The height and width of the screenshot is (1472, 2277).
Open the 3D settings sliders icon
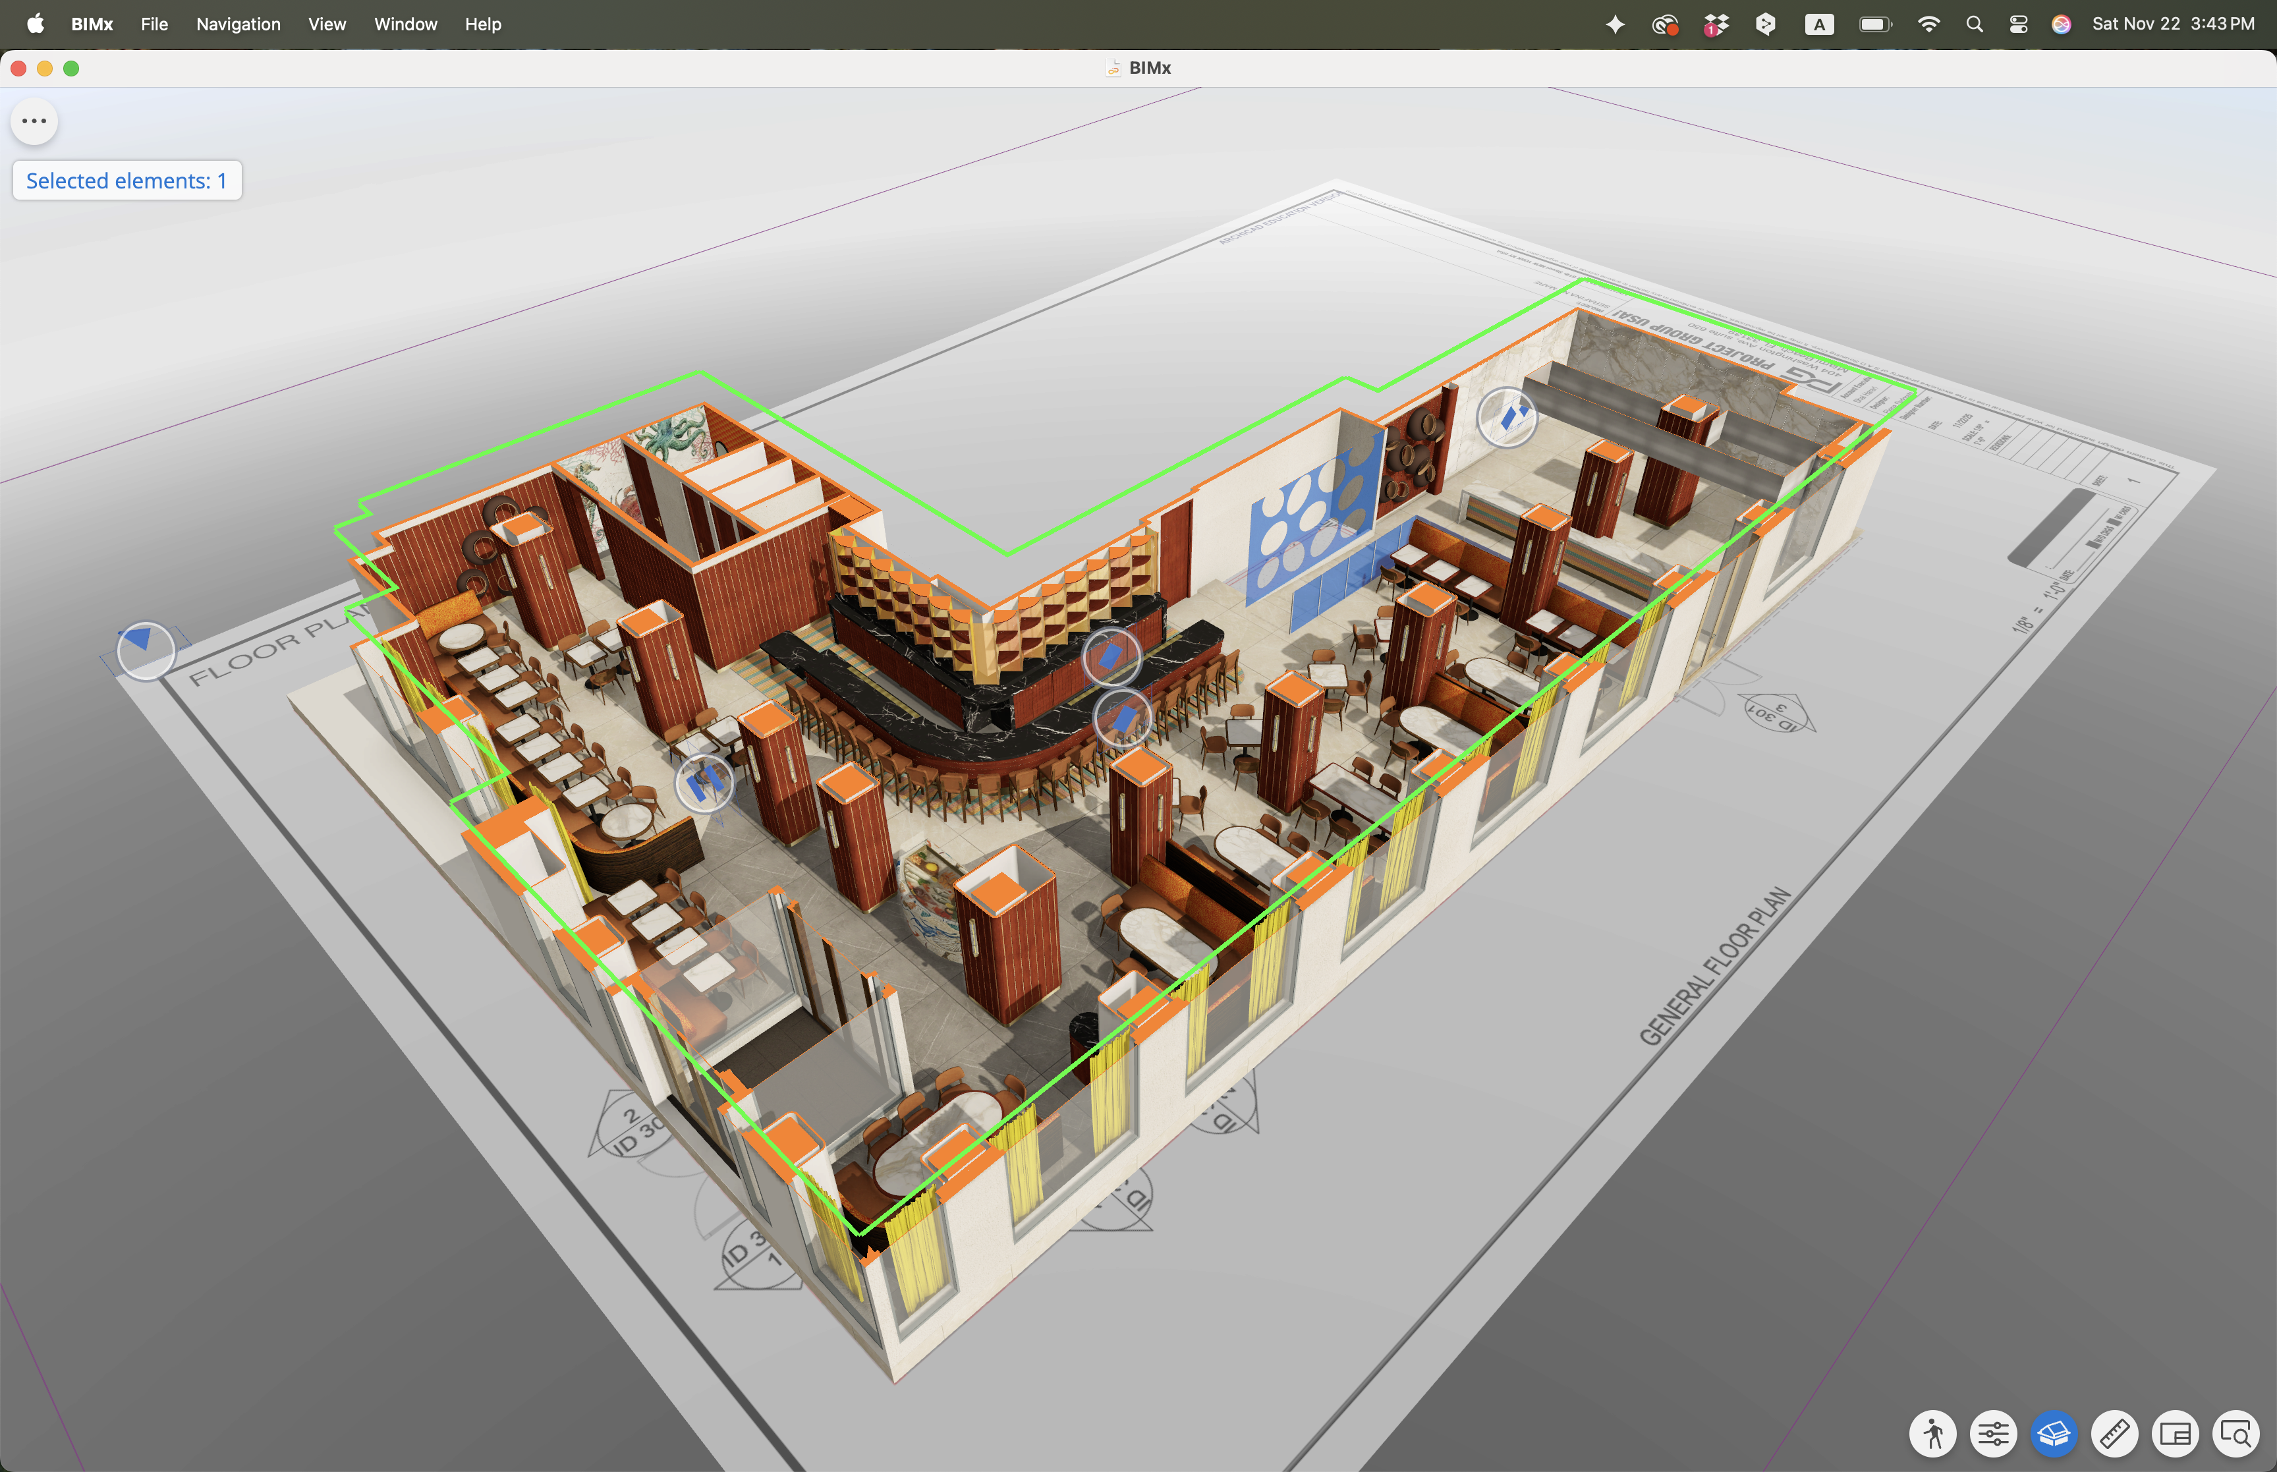pyautogui.click(x=1993, y=1434)
